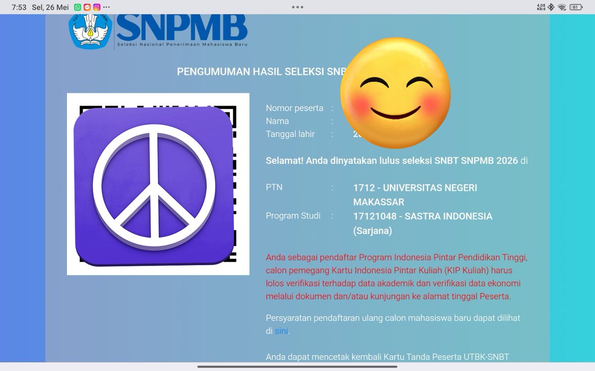The height and width of the screenshot is (371, 595).
Task: Click '17121048 - SASTRA INDONESIA' text
Action: pyautogui.click(x=422, y=217)
